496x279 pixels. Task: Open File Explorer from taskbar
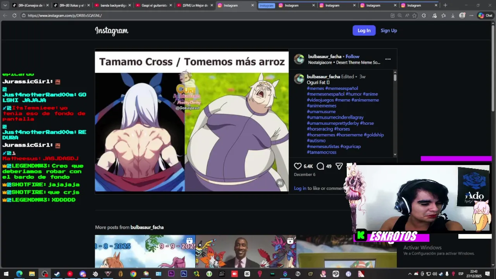coord(32,274)
